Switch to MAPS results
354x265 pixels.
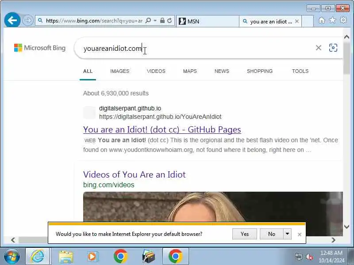(190, 71)
